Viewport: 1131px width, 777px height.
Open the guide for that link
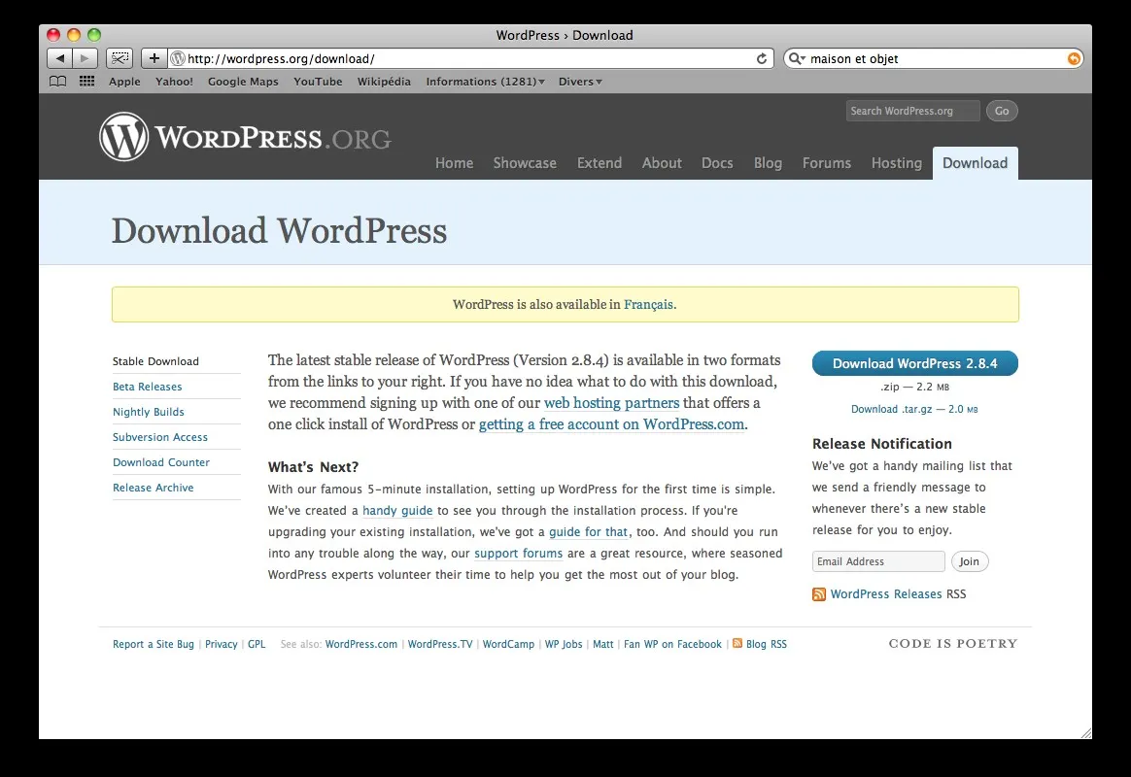[x=589, y=532]
